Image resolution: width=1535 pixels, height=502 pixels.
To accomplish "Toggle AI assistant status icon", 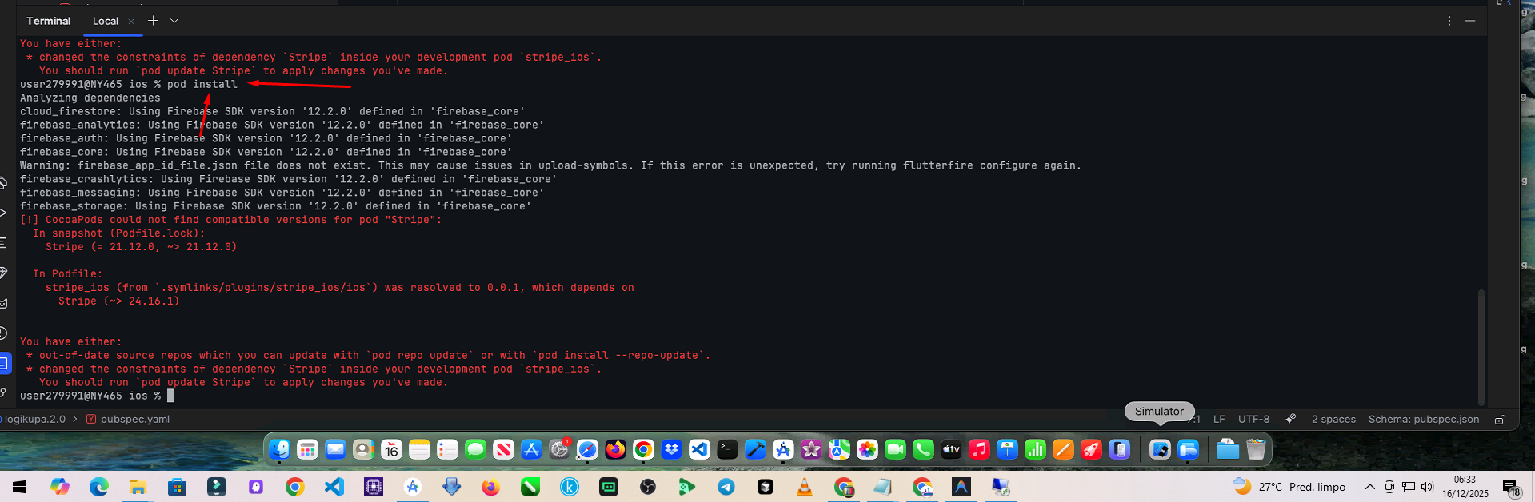I will tap(1290, 419).
